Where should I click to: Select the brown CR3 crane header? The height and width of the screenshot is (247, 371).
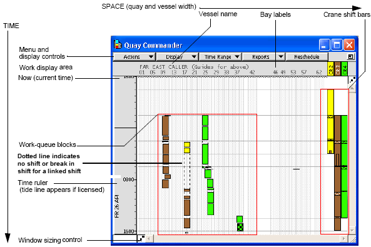tap(338, 69)
